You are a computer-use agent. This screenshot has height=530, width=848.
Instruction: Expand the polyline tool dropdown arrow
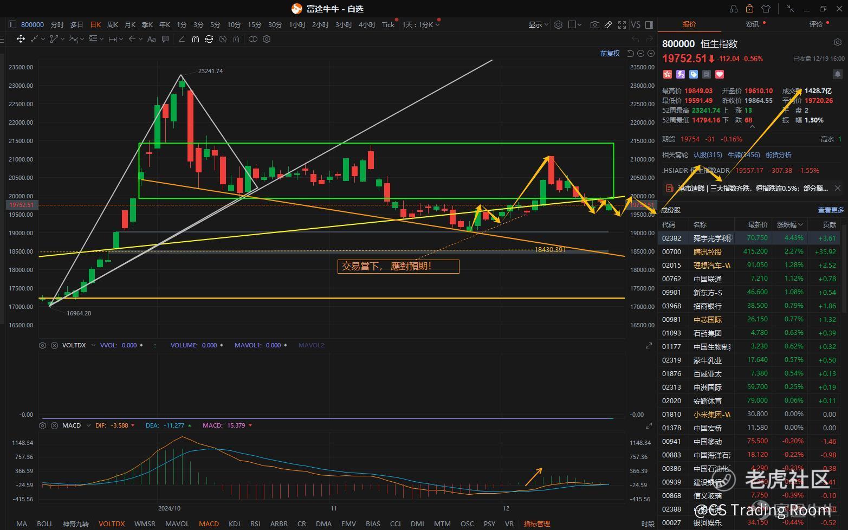tap(63, 39)
